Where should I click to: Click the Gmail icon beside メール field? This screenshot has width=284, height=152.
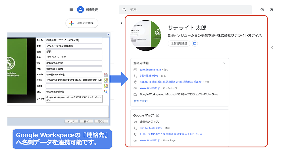106,74
